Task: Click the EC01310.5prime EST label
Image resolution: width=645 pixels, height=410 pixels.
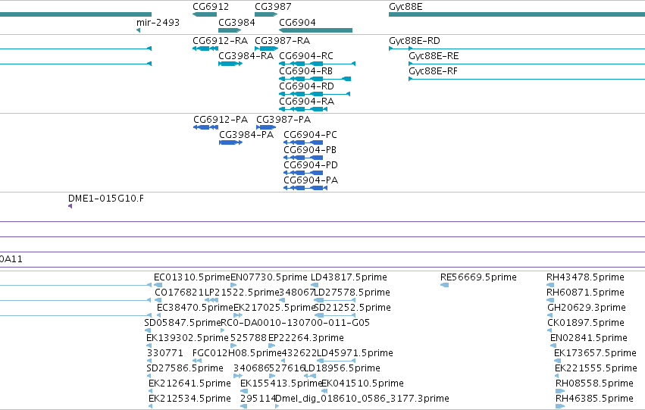Action: pos(192,277)
